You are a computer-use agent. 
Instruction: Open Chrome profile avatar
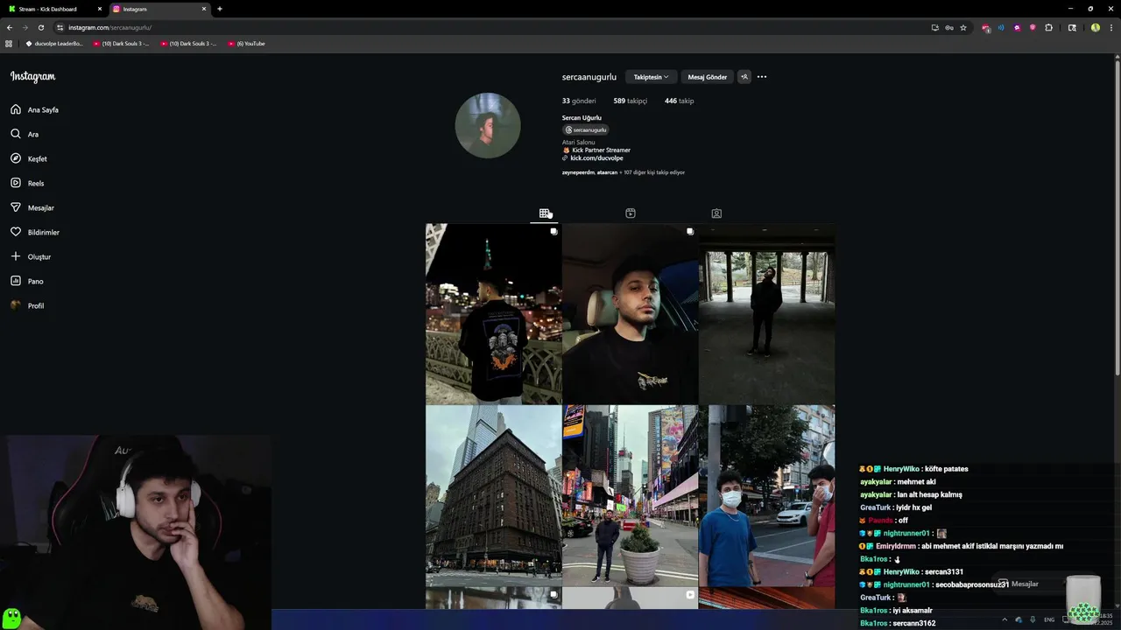click(1095, 27)
